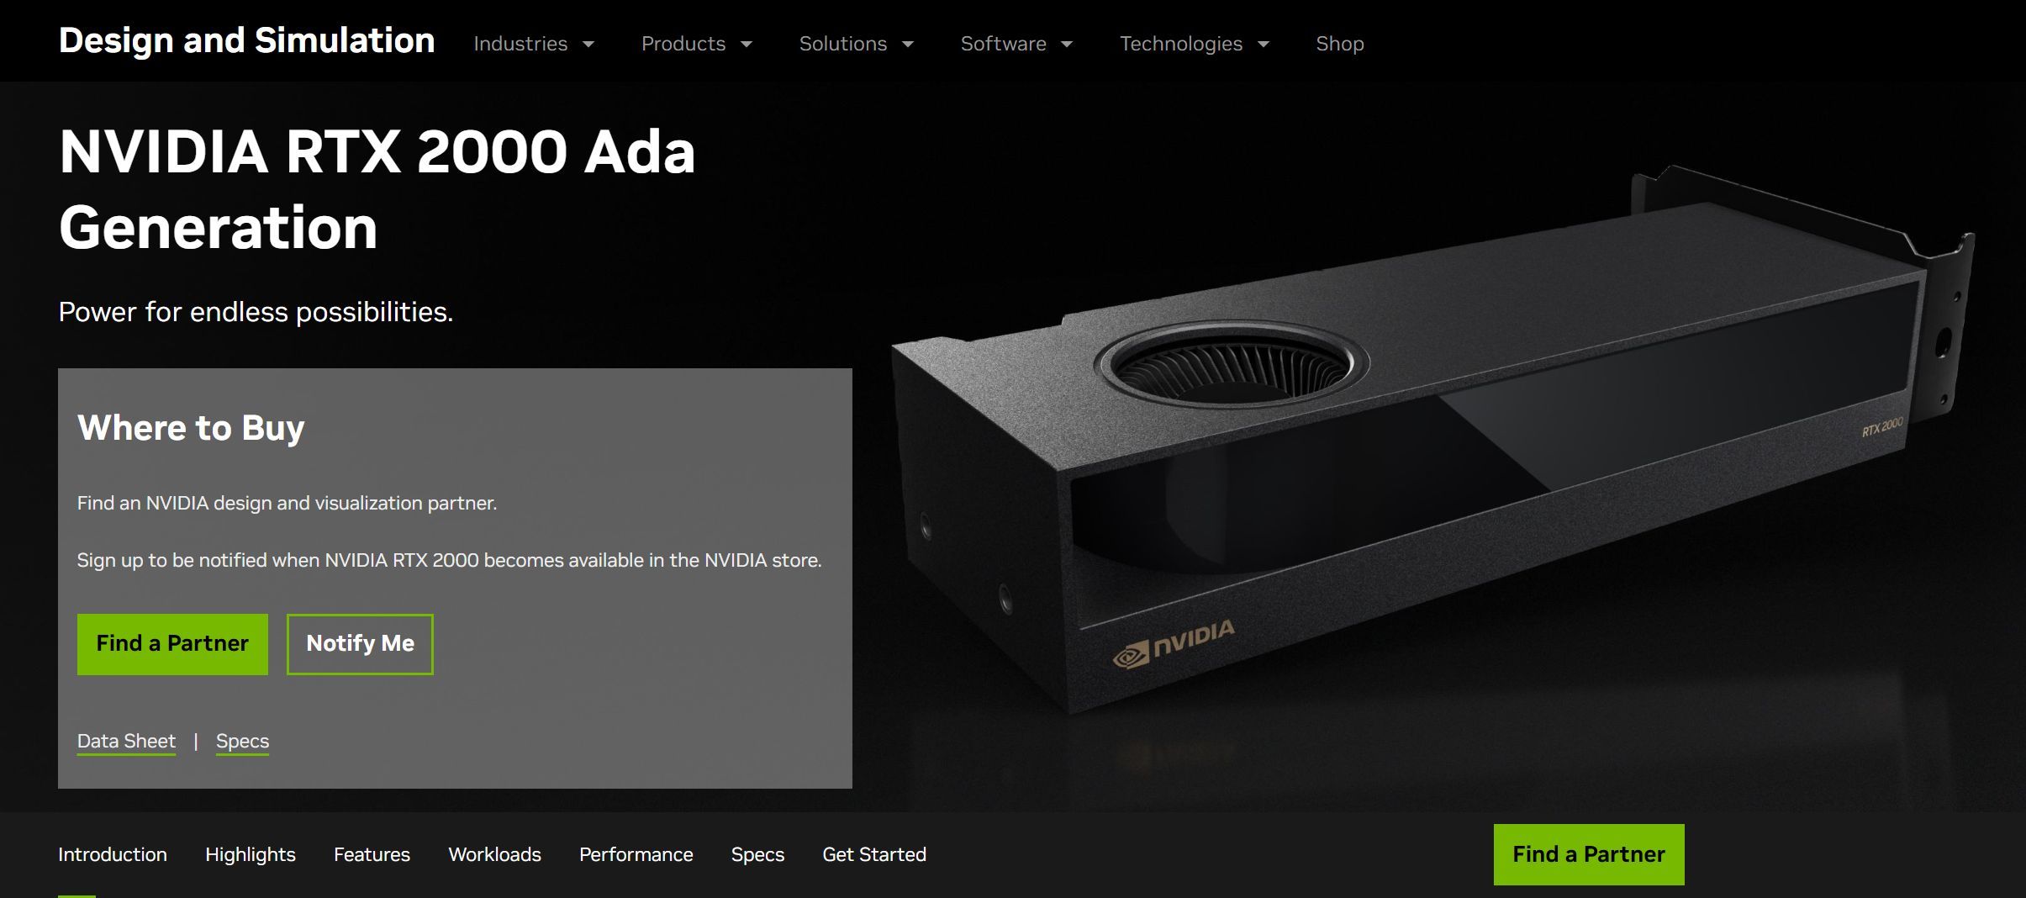Screen dimensions: 2026x898
Task: Click the Notify Me button
Action: tap(360, 644)
